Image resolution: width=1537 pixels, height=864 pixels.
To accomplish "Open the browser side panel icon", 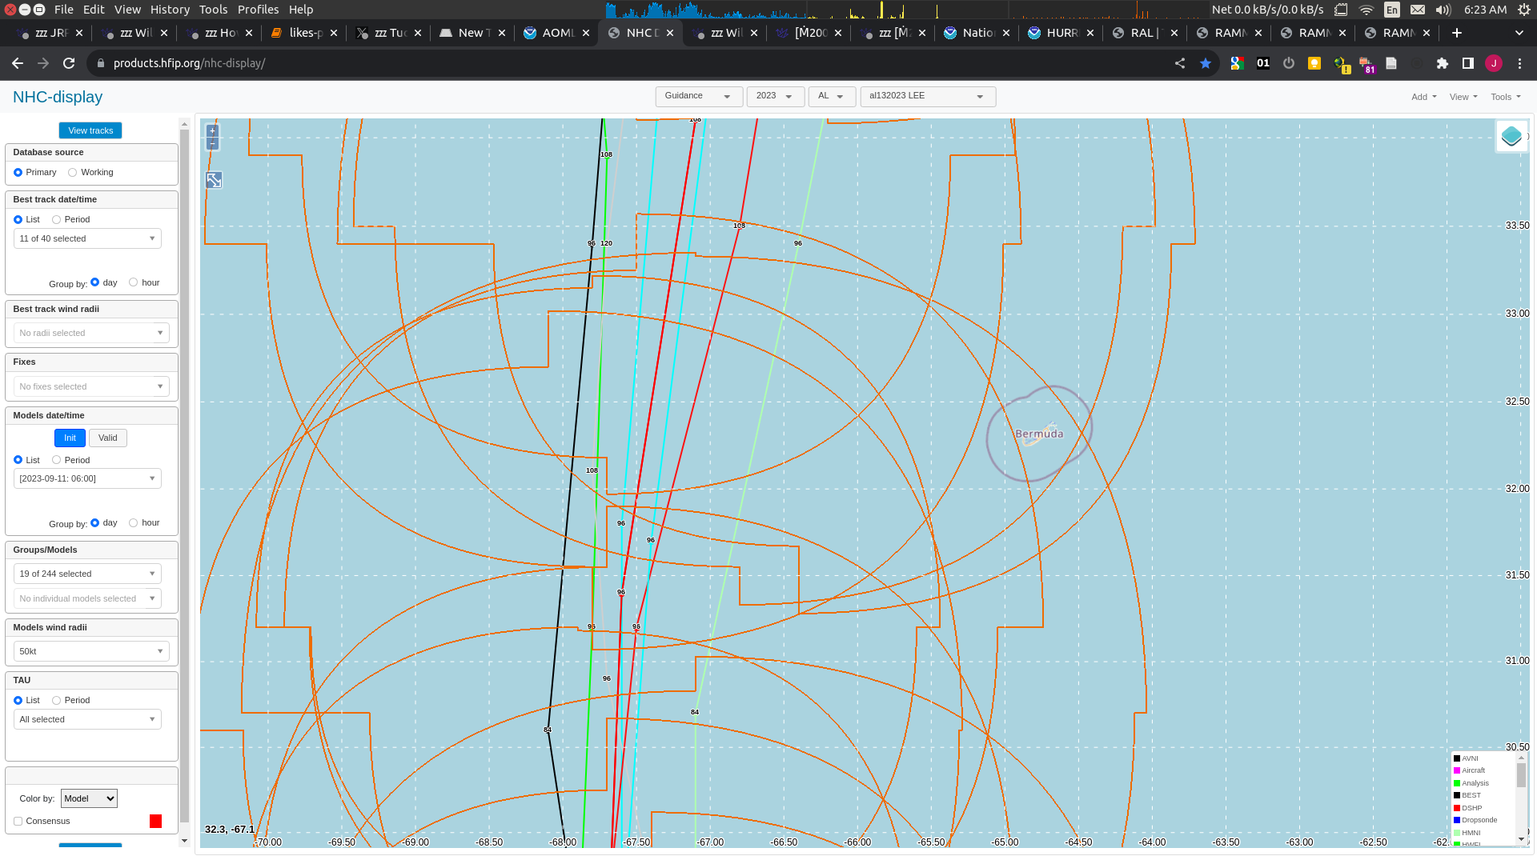I will coord(1468,63).
